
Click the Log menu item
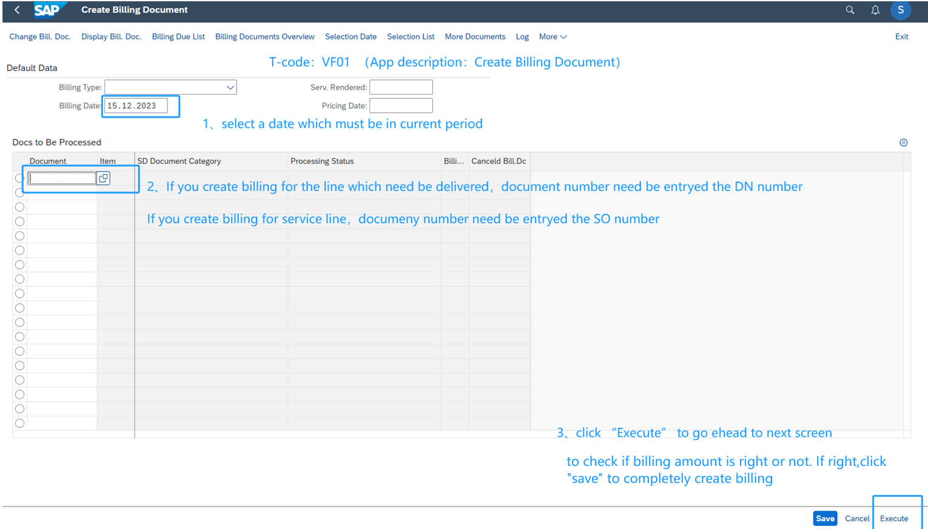pyautogui.click(x=522, y=37)
